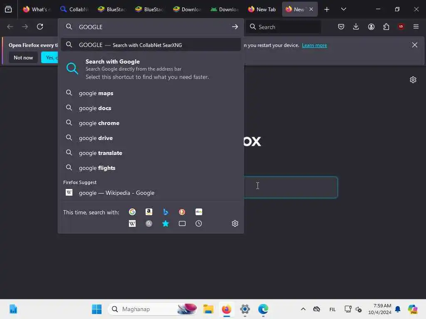The height and width of the screenshot is (319, 426).
Task: Select the google flights suggestion
Action: point(151,168)
